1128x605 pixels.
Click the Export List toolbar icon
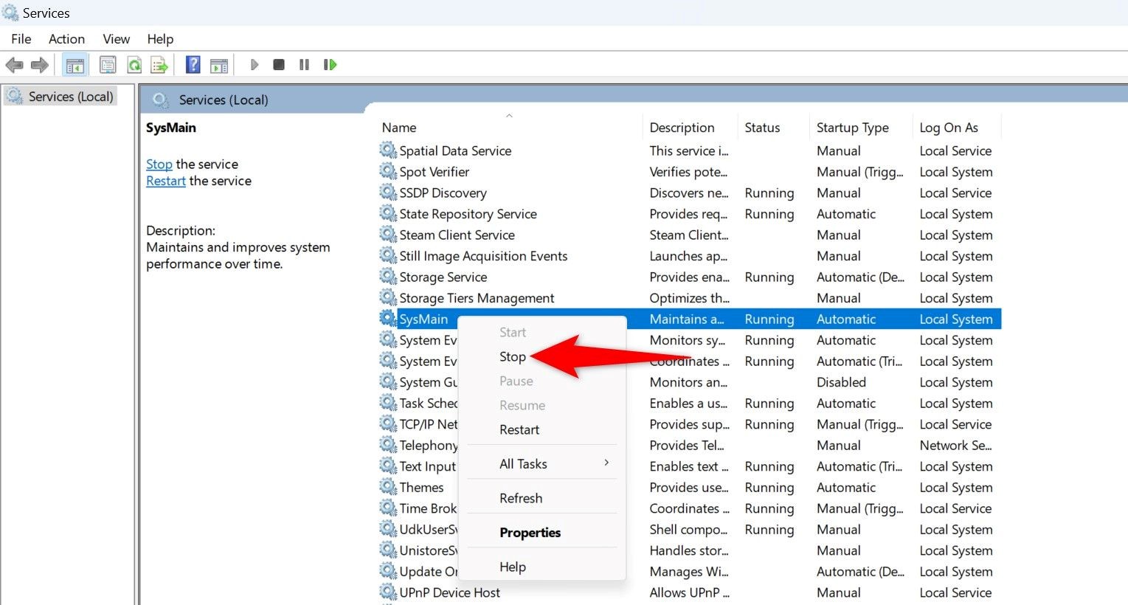(159, 65)
